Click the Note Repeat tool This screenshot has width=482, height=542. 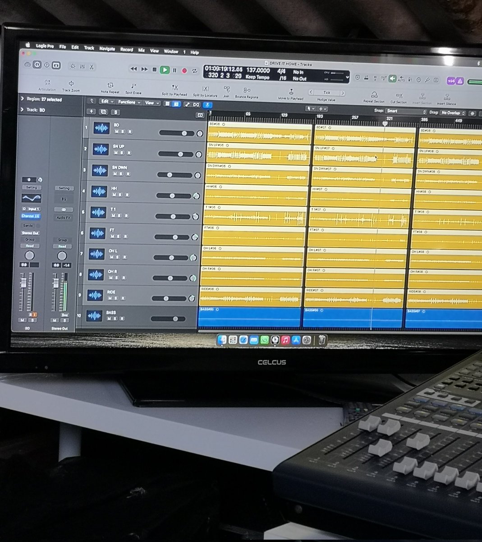pyautogui.click(x=110, y=88)
